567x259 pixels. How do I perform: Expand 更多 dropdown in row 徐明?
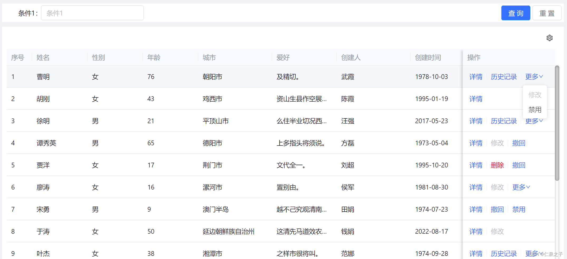point(534,121)
